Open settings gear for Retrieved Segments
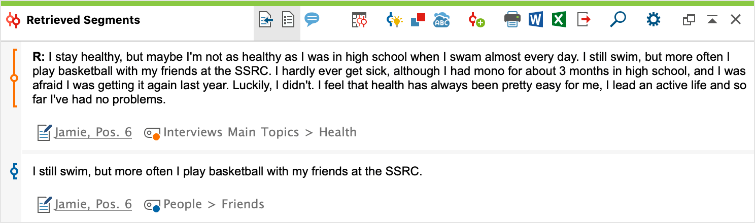 coord(654,20)
